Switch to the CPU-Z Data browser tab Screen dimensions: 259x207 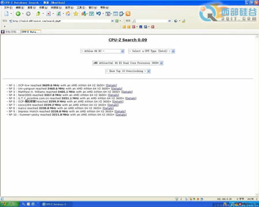click(31, 32)
